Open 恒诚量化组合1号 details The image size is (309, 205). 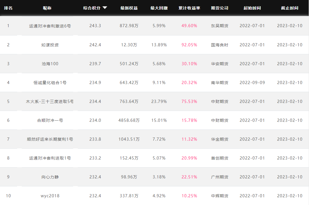coord(50,83)
